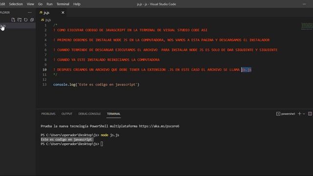
Task: Switch to the Debug Console tab
Action: click(89, 114)
